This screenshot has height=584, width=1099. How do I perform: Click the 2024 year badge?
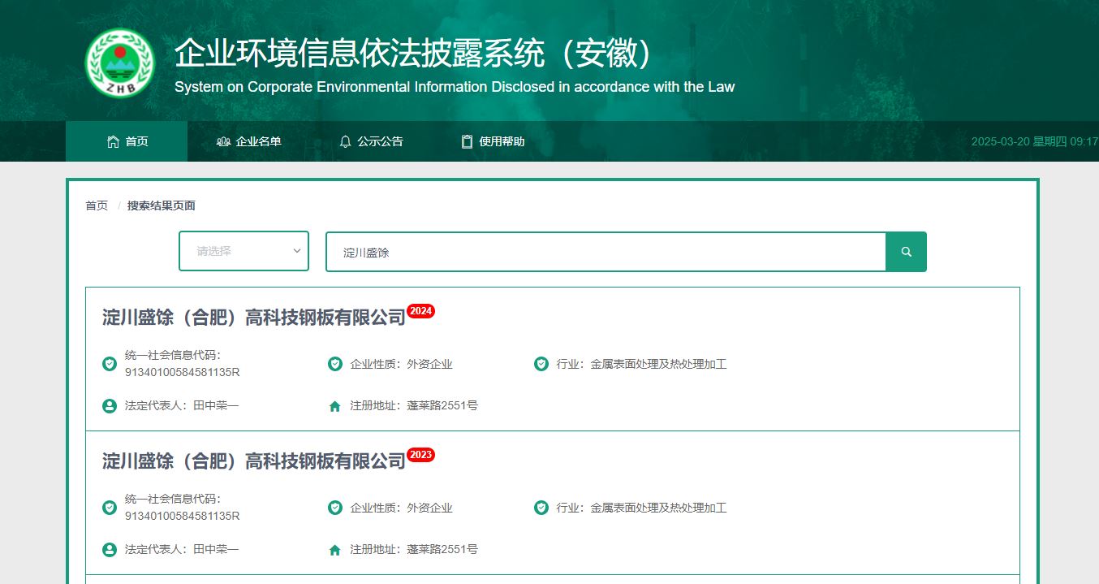(x=420, y=310)
